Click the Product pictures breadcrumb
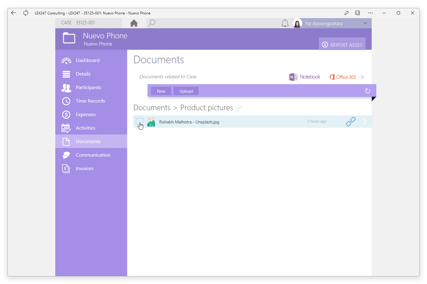 tap(207, 108)
